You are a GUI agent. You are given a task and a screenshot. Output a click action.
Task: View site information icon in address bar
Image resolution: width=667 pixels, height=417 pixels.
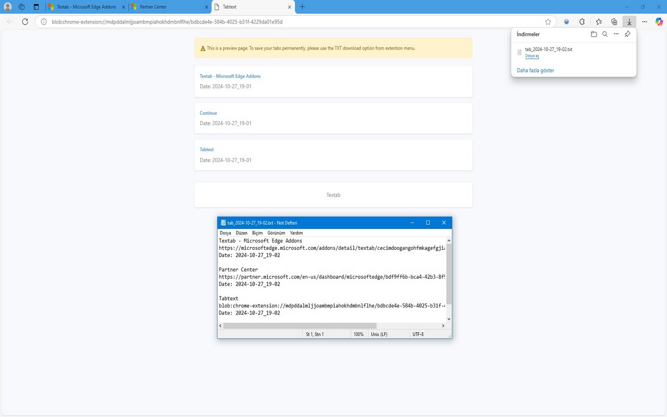tap(44, 22)
